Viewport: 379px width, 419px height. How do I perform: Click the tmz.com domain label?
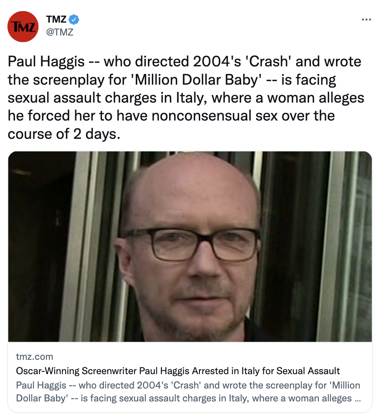coord(34,357)
